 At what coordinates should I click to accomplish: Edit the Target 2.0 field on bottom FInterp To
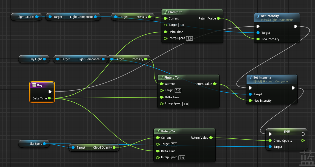174,144
